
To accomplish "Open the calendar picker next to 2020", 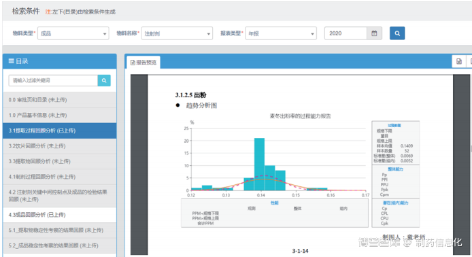I will point(374,33).
